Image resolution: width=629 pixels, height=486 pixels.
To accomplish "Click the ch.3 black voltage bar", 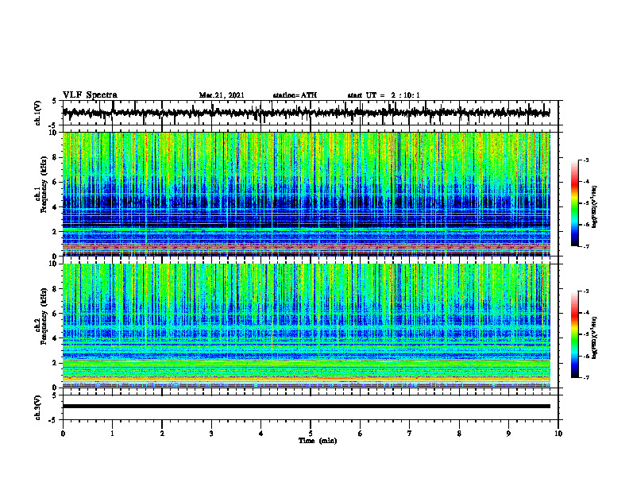I will [306, 407].
